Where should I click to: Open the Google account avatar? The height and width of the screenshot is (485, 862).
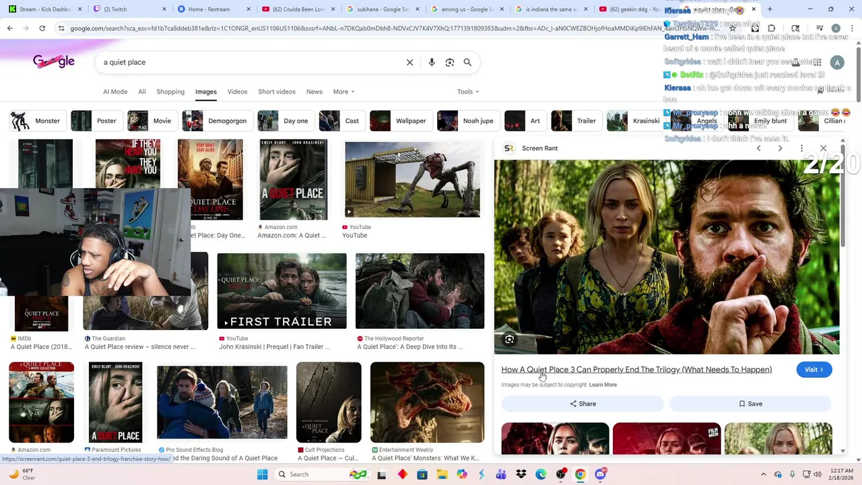pos(837,63)
